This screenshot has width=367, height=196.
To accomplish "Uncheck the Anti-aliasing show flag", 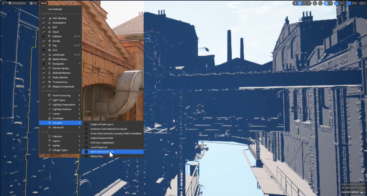I will [x=44, y=18].
